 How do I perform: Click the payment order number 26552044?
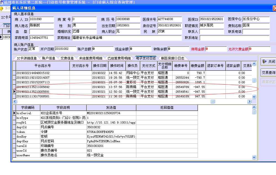point(181,78)
